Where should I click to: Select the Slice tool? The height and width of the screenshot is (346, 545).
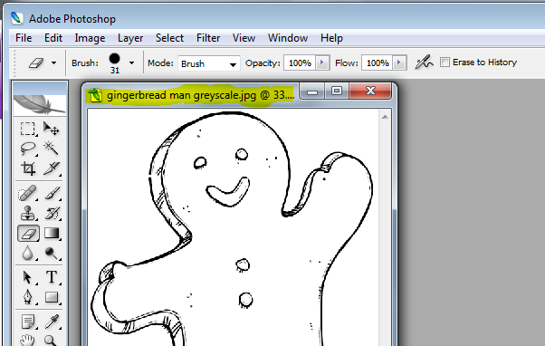click(x=51, y=168)
